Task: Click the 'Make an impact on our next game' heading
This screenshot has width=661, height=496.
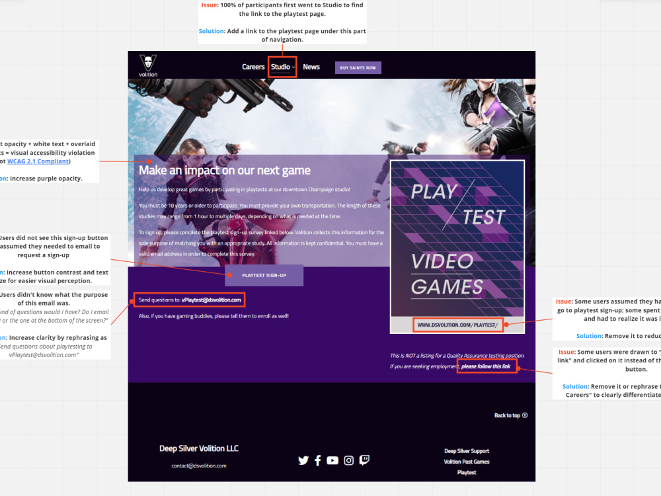Action: point(225,171)
